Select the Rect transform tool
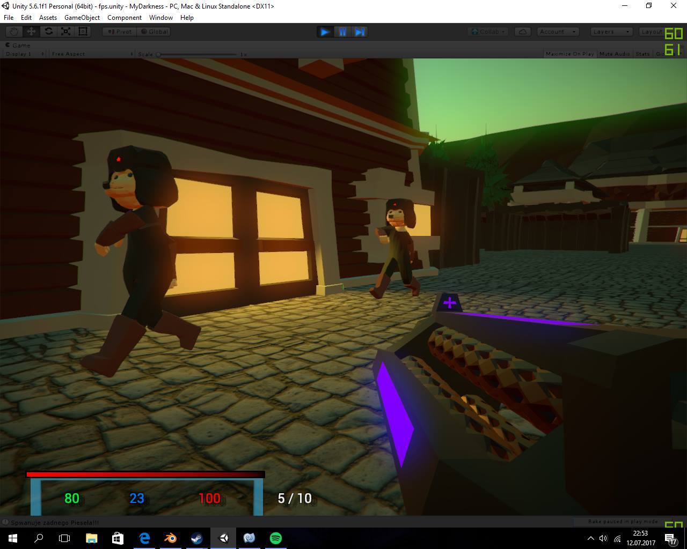Viewport: 687px width, 549px height. point(83,32)
